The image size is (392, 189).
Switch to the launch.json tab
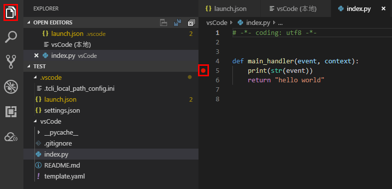pyautogui.click(x=230, y=9)
